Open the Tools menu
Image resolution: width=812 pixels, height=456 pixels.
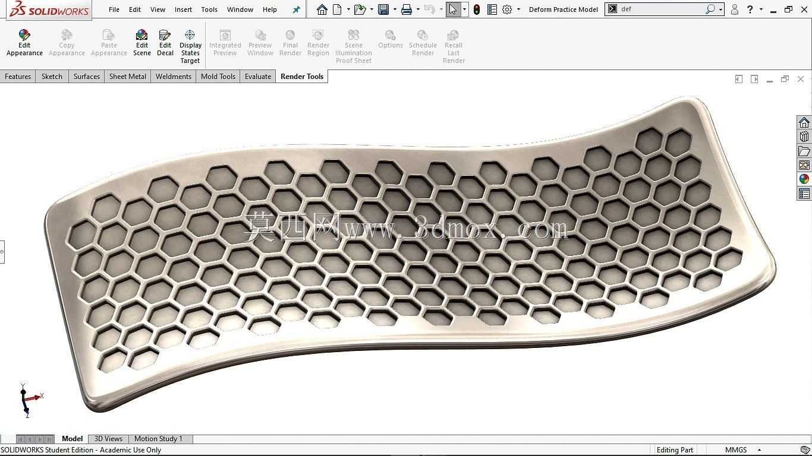209,9
